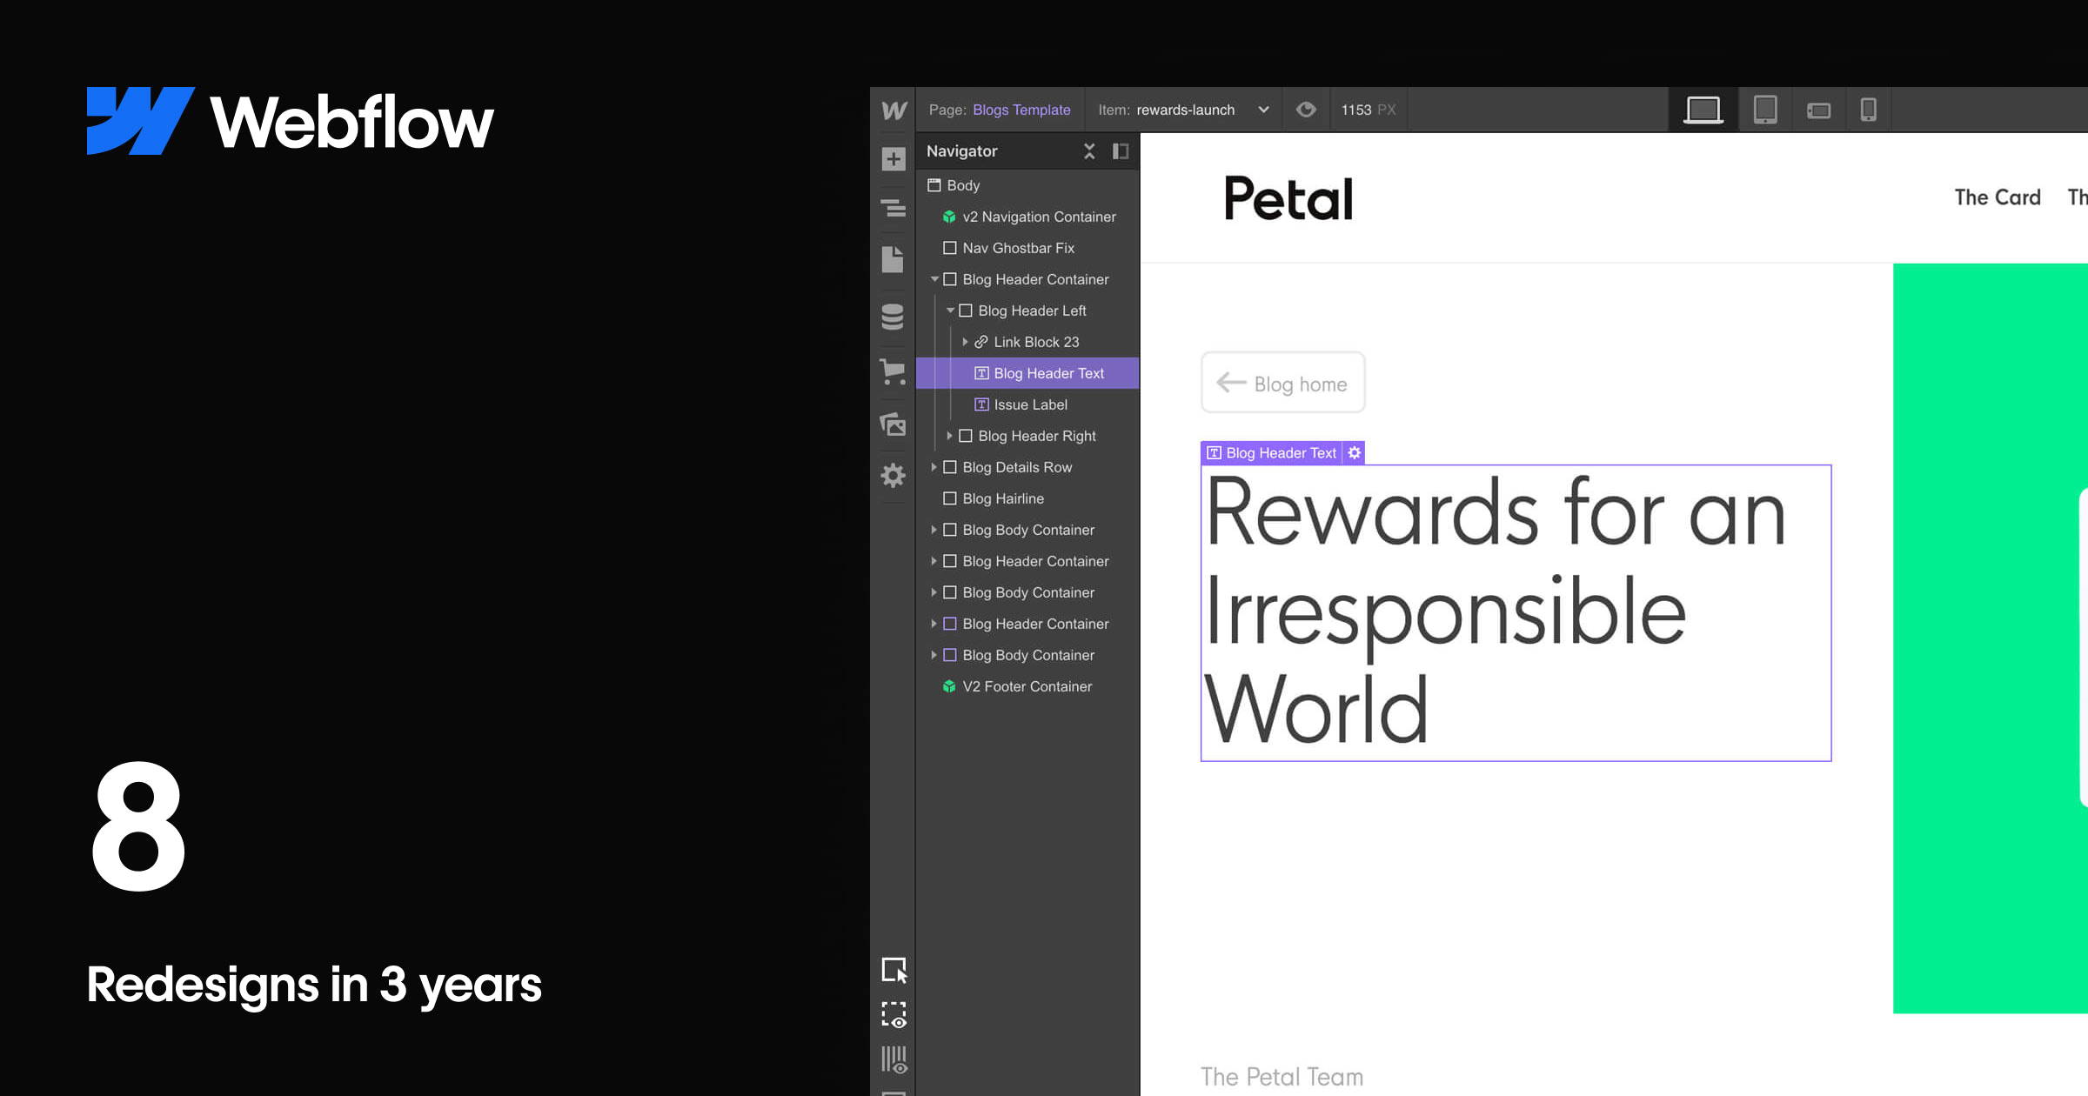2088x1096 pixels.
Task: Toggle Preview mode with the eye icon
Action: point(1305,110)
